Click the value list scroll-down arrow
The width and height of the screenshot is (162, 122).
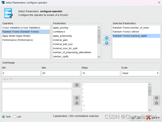(150, 110)
